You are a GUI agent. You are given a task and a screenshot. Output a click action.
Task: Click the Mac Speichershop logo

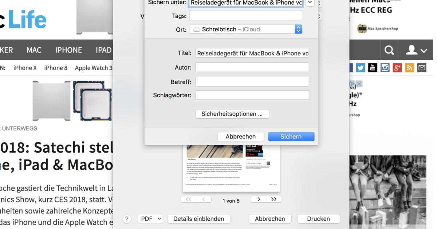coord(378,28)
